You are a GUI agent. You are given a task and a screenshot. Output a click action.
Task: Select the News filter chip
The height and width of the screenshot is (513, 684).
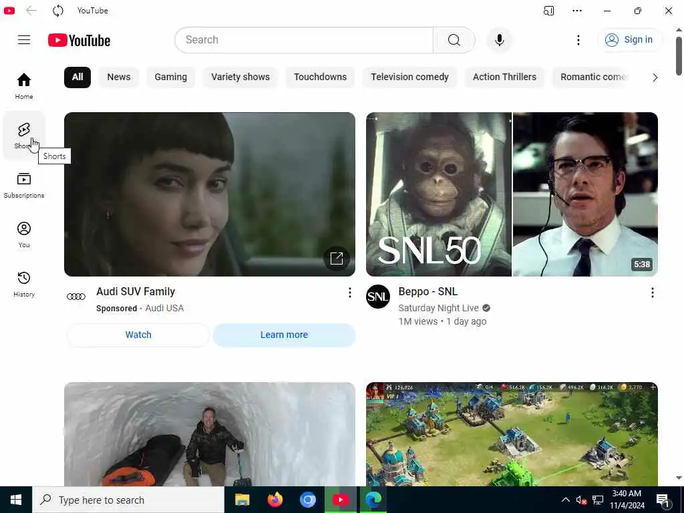119,77
